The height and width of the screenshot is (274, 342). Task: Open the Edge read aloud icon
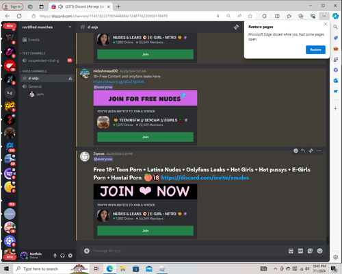pyautogui.click(x=239, y=16)
